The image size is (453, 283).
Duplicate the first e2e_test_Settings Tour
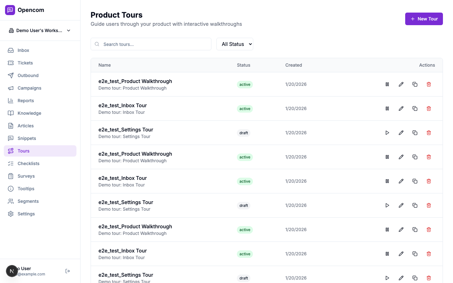pyautogui.click(x=415, y=132)
